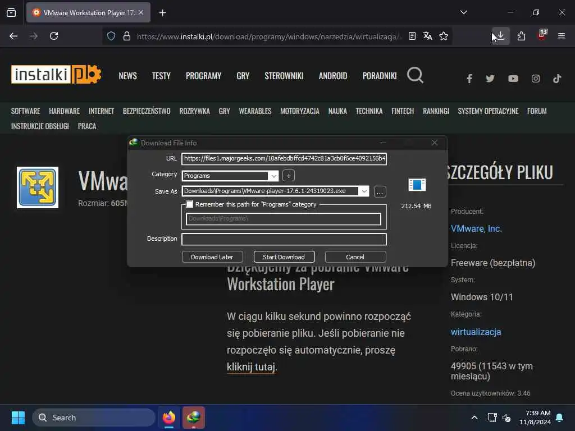Open Firefox from the taskbar
The height and width of the screenshot is (431, 575).
click(169, 418)
